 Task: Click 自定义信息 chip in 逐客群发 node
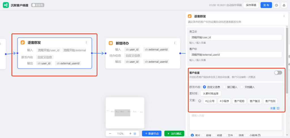pos(45,57)
